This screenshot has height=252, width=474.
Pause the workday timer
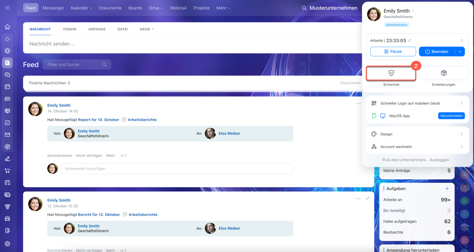point(393,52)
